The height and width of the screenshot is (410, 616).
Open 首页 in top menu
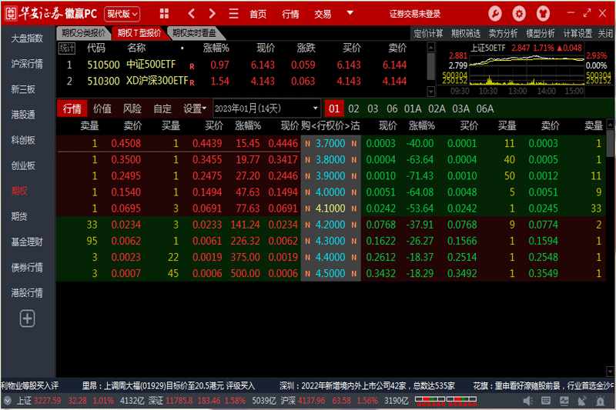click(258, 14)
